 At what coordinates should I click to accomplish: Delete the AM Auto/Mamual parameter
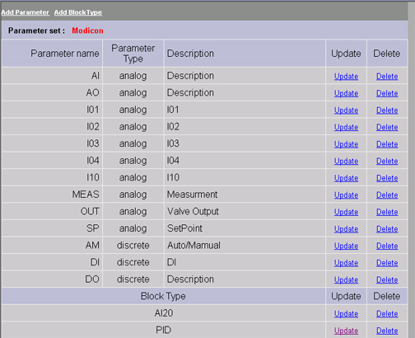tap(387, 246)
